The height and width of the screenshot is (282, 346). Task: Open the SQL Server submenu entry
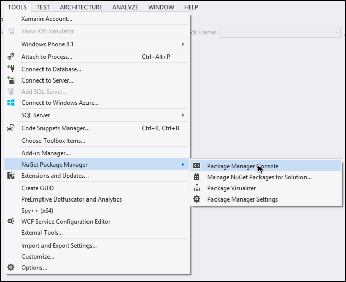pos(97,115)
